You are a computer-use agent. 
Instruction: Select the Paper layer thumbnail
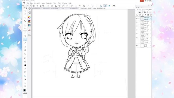(x=142, y=46)
